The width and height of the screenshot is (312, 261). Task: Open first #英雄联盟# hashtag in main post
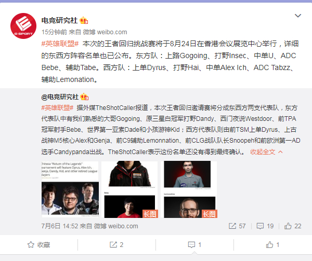coord(60,44)
